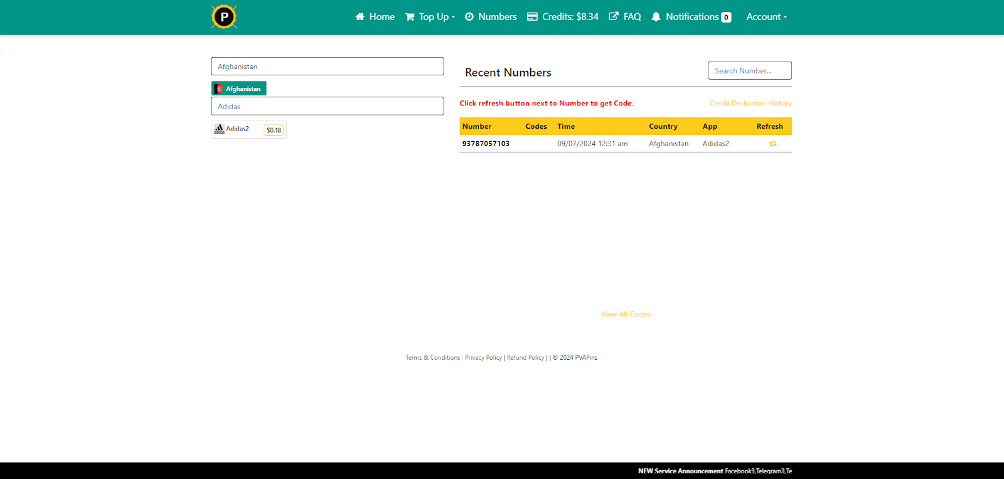Click the Country column header
The height and width of the screenshot is (479, 1004).
coord(663,126)
